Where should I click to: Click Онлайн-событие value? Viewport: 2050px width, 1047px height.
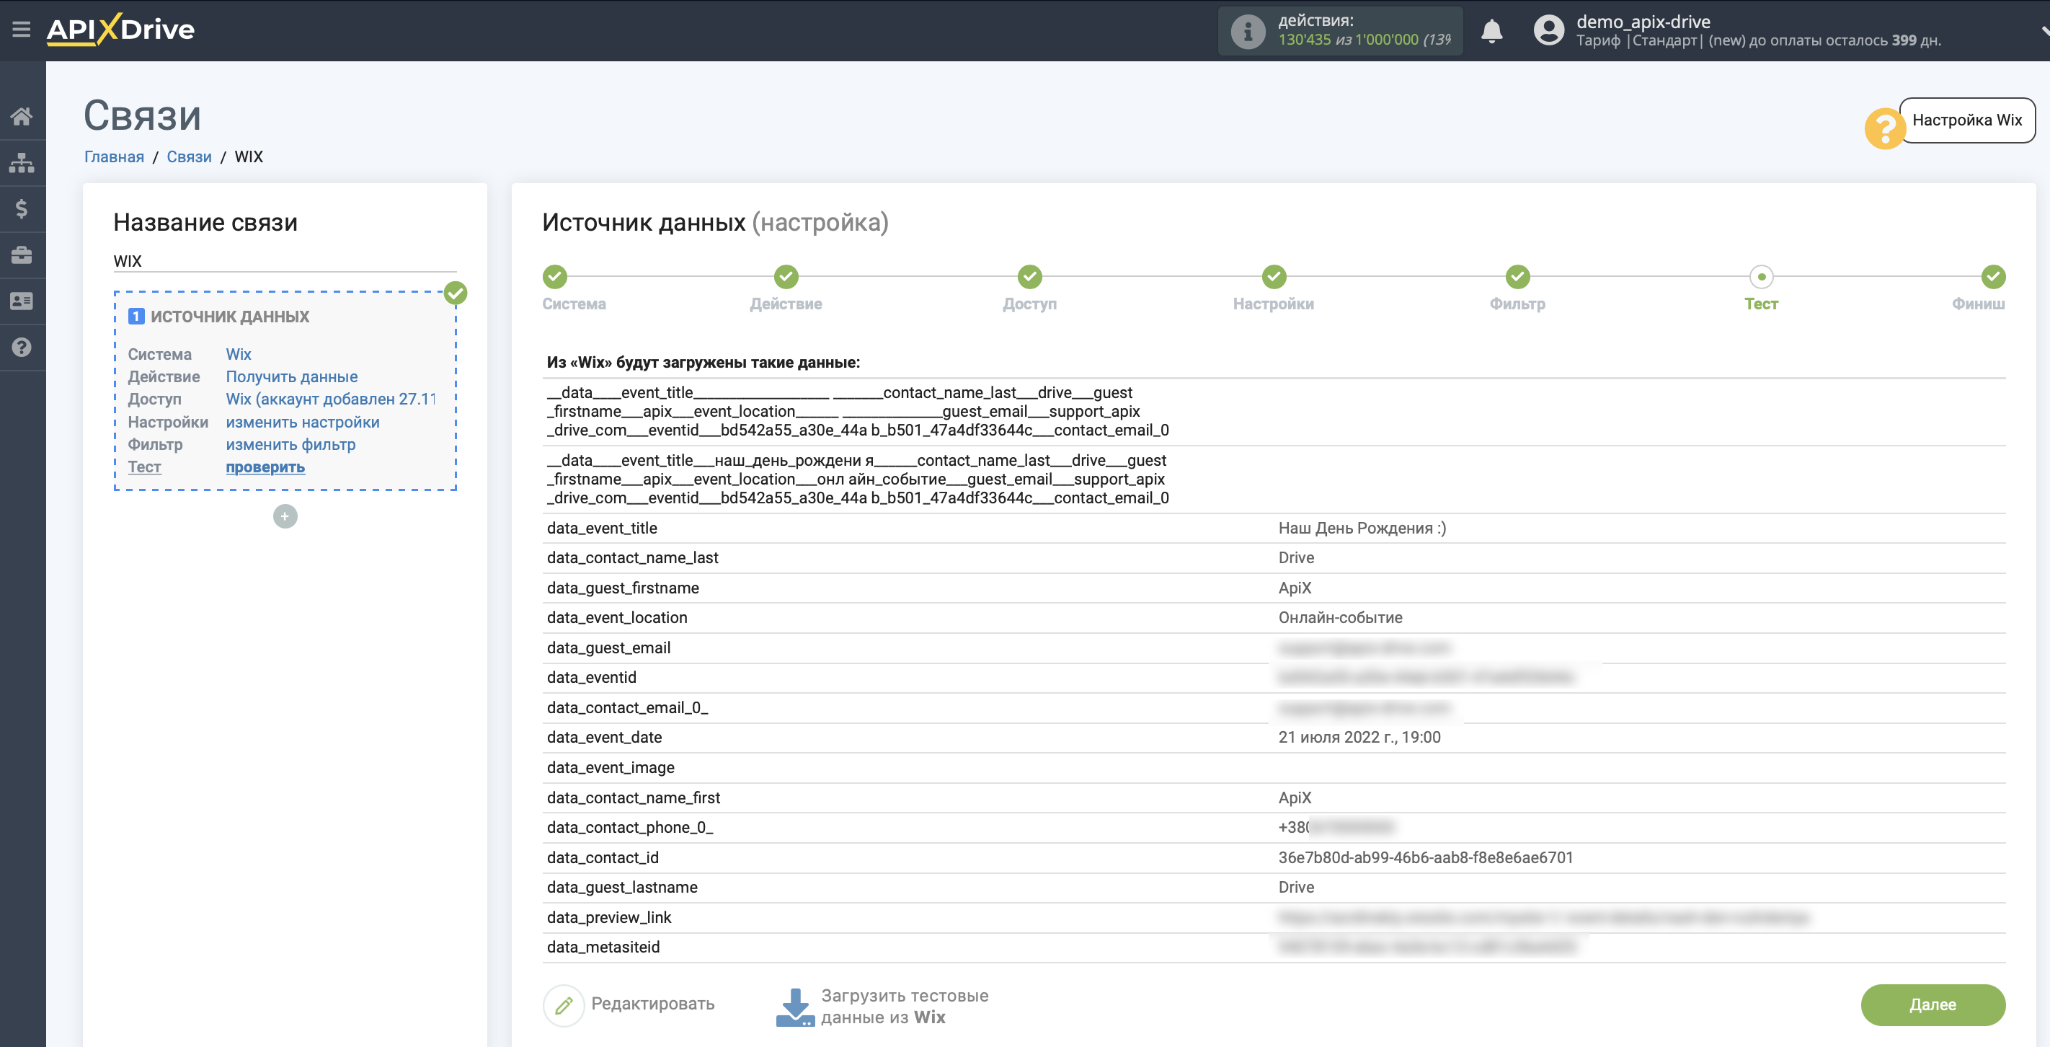(1340, 618)
